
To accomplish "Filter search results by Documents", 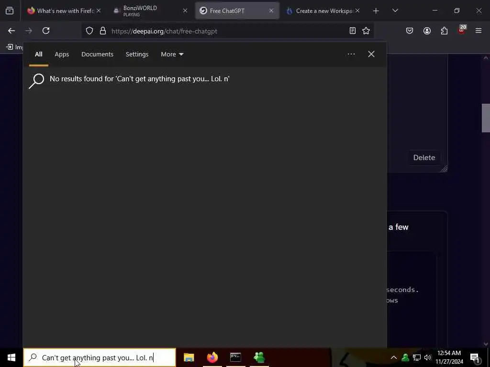I will [97, 54].
